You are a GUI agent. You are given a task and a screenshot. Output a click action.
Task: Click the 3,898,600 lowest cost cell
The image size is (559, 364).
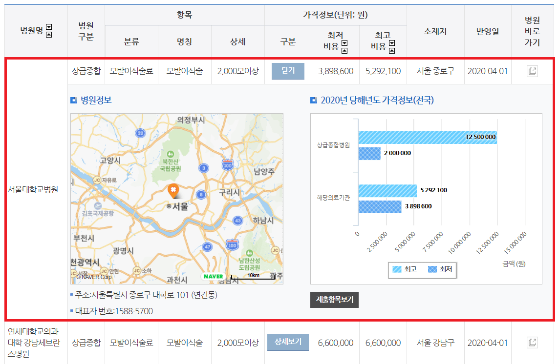[x=336, y=71]
